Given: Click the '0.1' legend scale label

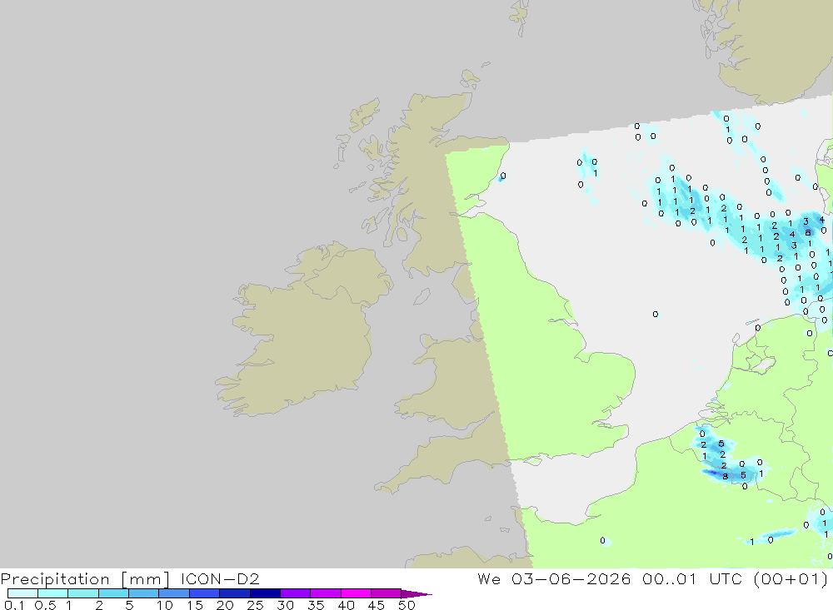Looking at the screenshot, I should (x=14, y=605).
